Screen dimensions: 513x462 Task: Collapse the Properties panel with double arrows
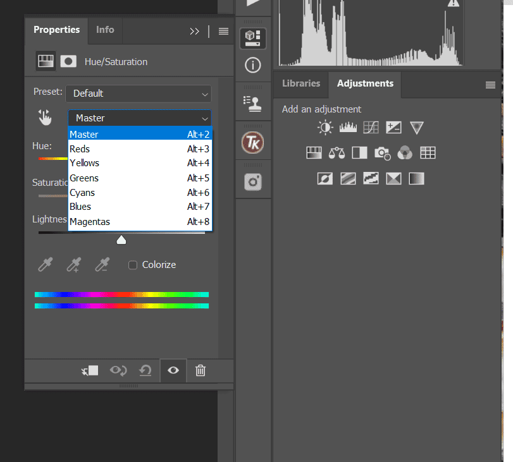[x=194, y=30]
